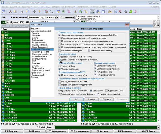Open the Навигация menu
This screenshot has height=134, width=161.
coord(27,7)
